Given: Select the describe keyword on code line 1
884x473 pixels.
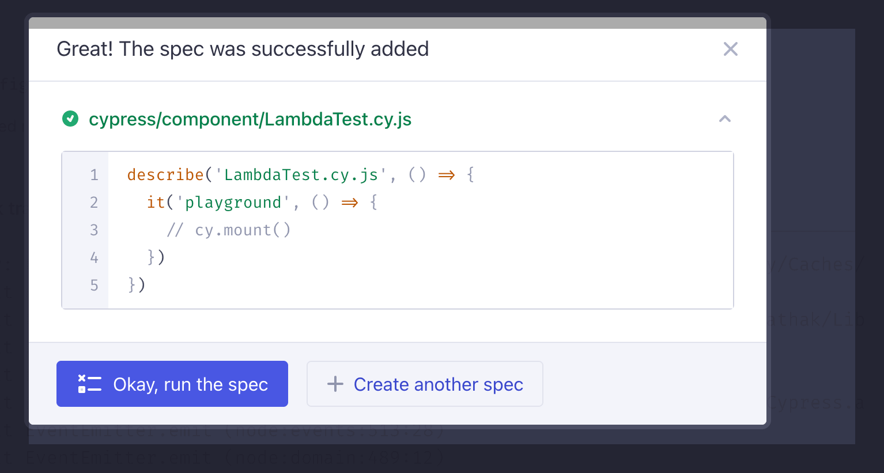Looking at the screenshot, I should (x=165, y=174).
